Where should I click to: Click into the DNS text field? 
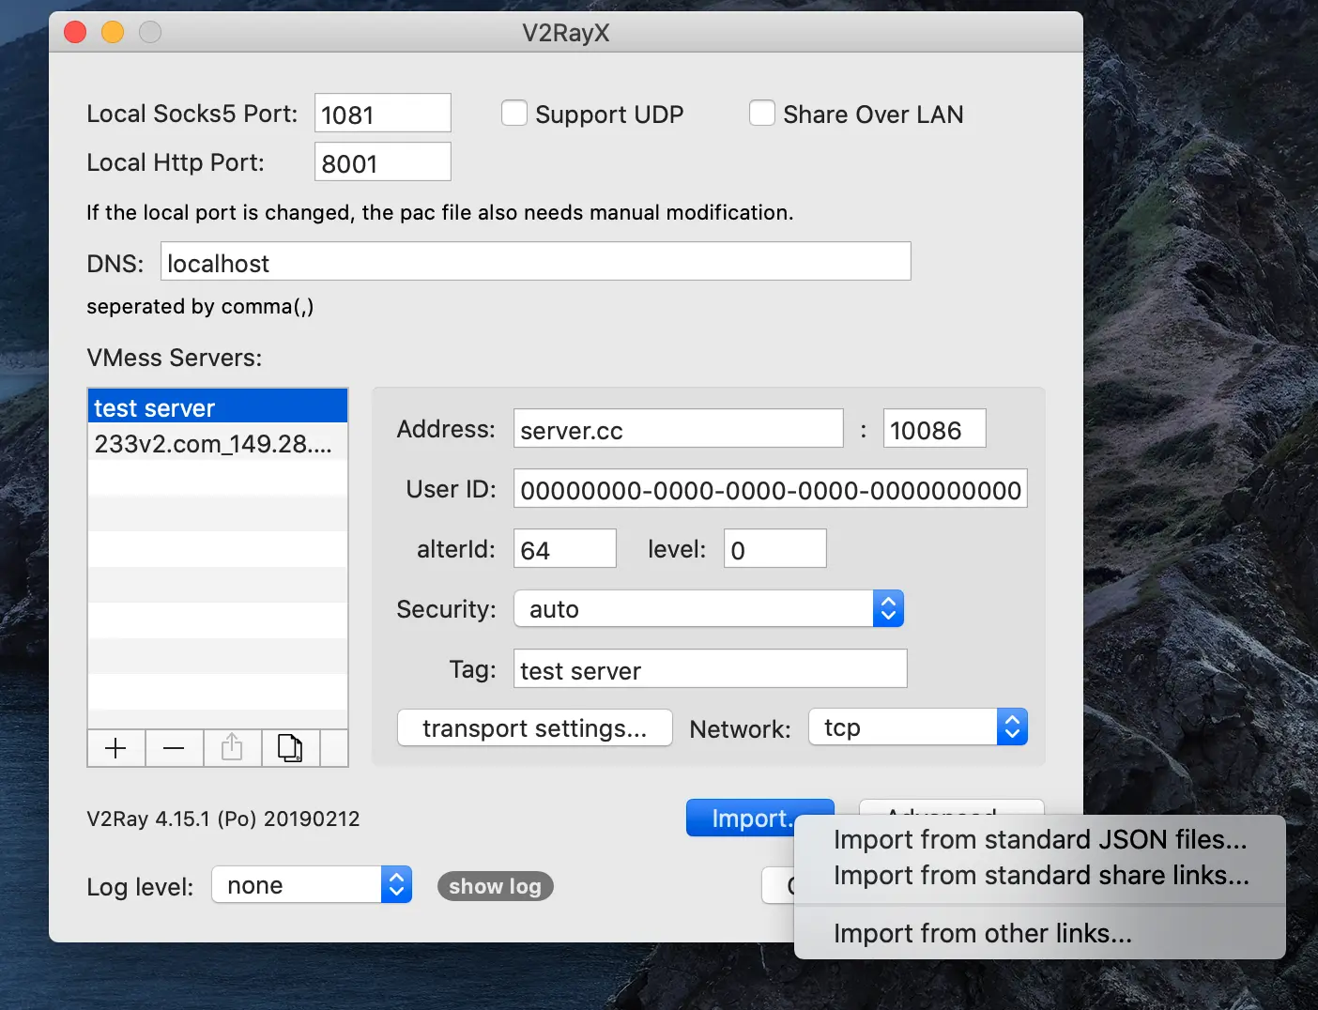pos(536,262)
